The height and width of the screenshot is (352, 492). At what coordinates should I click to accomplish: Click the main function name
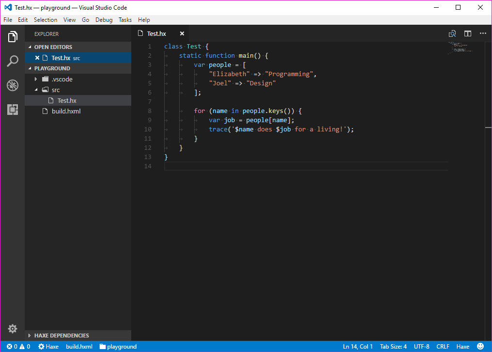tap(246, 56)
